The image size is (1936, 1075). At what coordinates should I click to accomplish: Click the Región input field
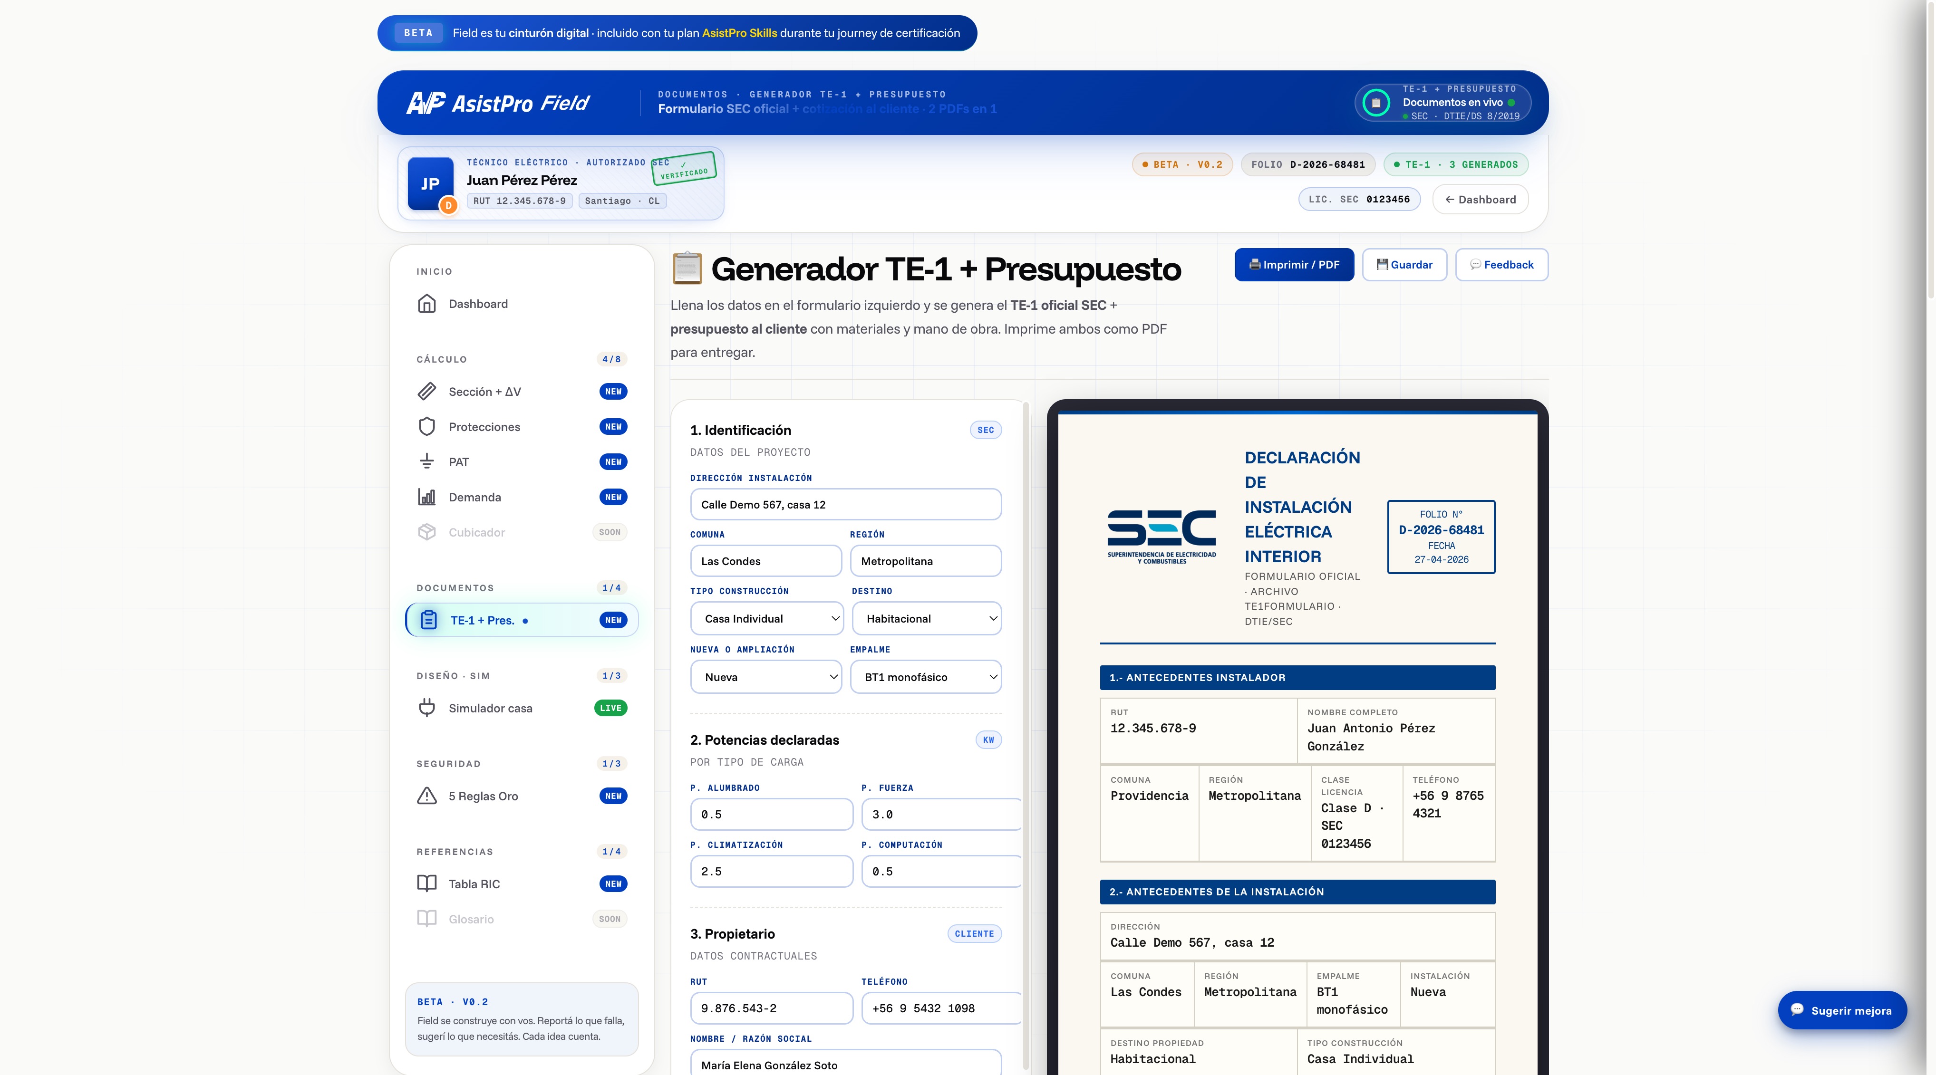click(x=926, y=561)
